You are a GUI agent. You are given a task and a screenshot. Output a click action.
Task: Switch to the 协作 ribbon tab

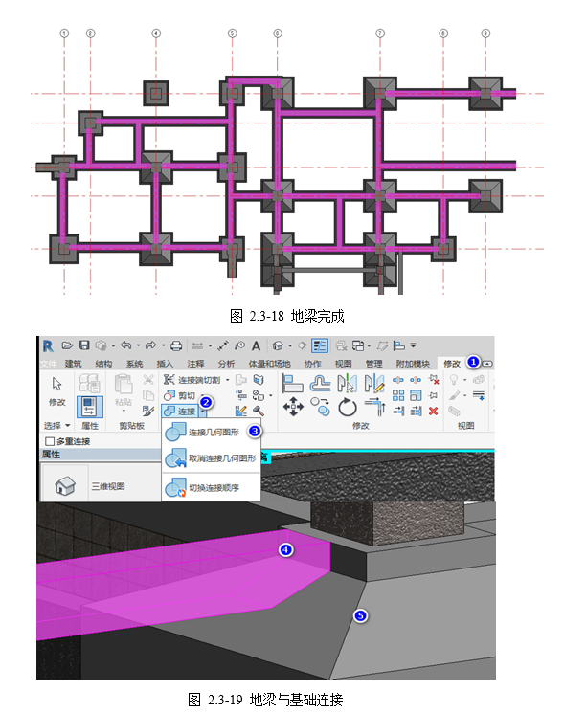312,364
